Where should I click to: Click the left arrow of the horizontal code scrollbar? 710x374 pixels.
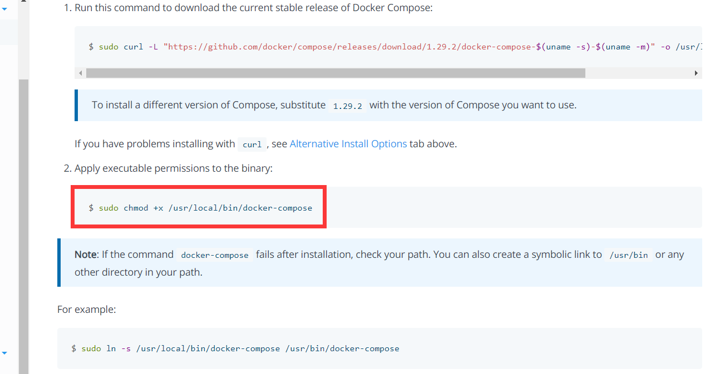(x=81, y=73)
